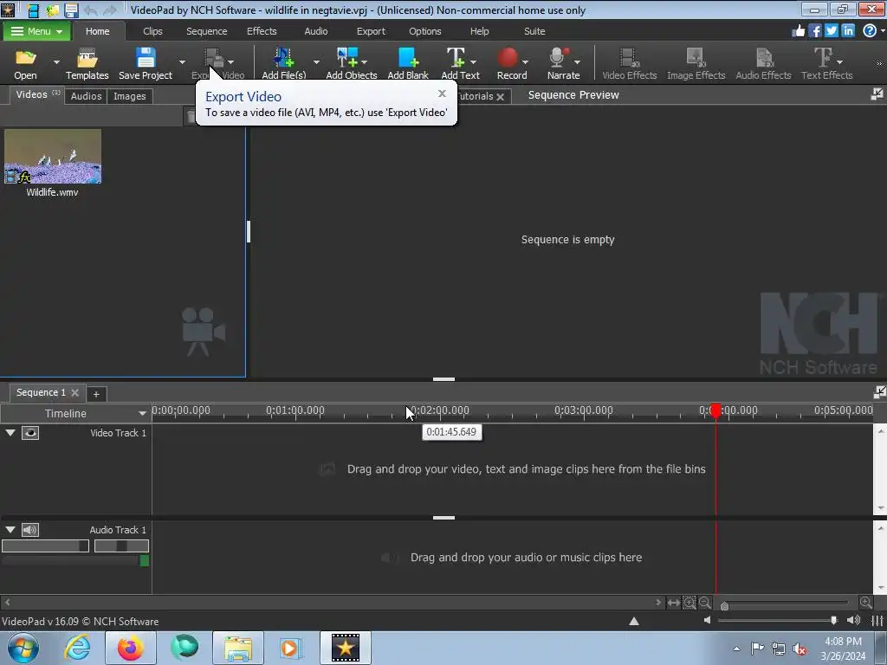The width and height of the screenshot is (887, 665).
Task: Save the project with Save Project
Action: 146,63
